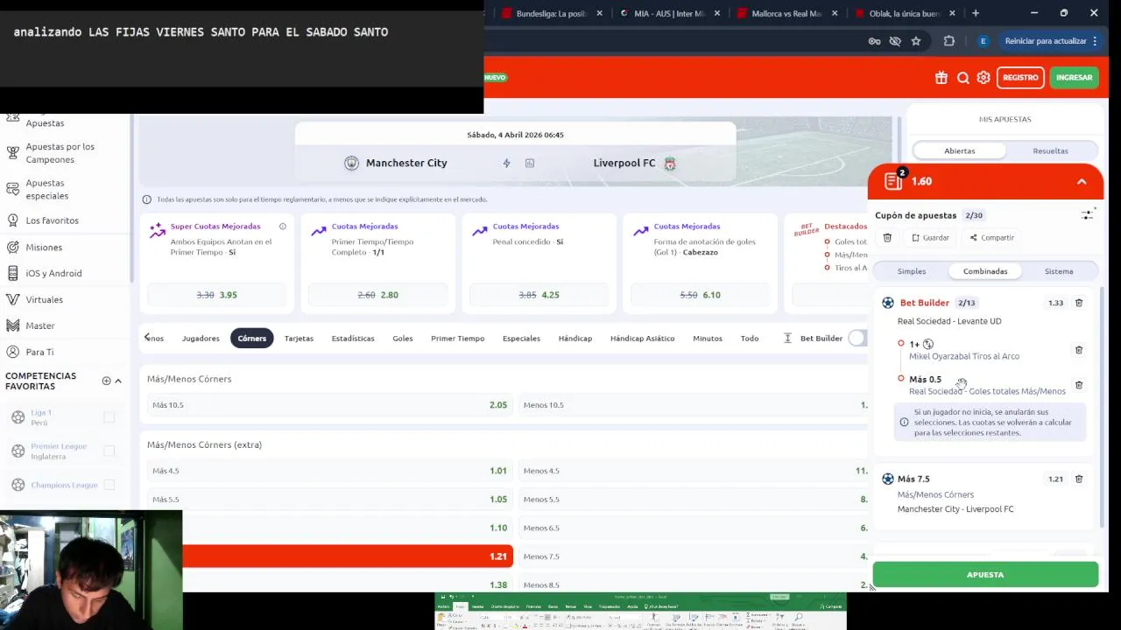Clear the whole coupon with trash icon
Screen dimensions: 1121x630
[887, 238]
